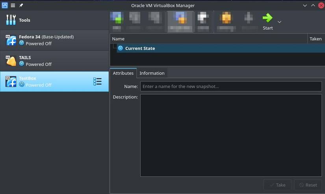Focus the snapshot Name input field
The image size is (325, 194).
[231, 86]
